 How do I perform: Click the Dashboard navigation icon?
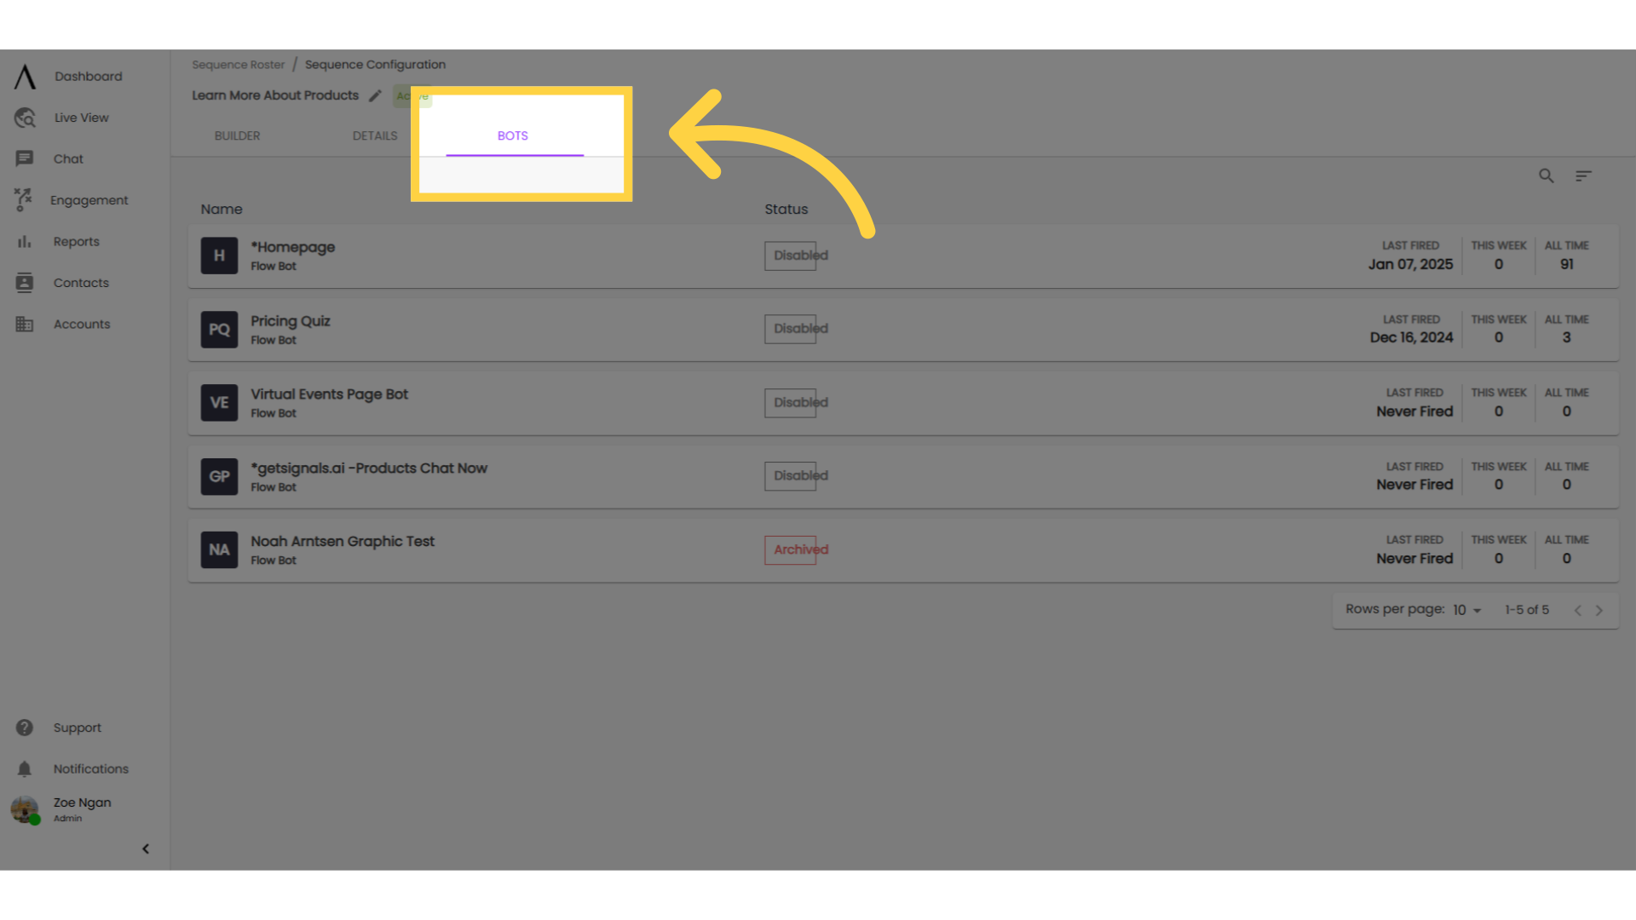pos(25,75)
